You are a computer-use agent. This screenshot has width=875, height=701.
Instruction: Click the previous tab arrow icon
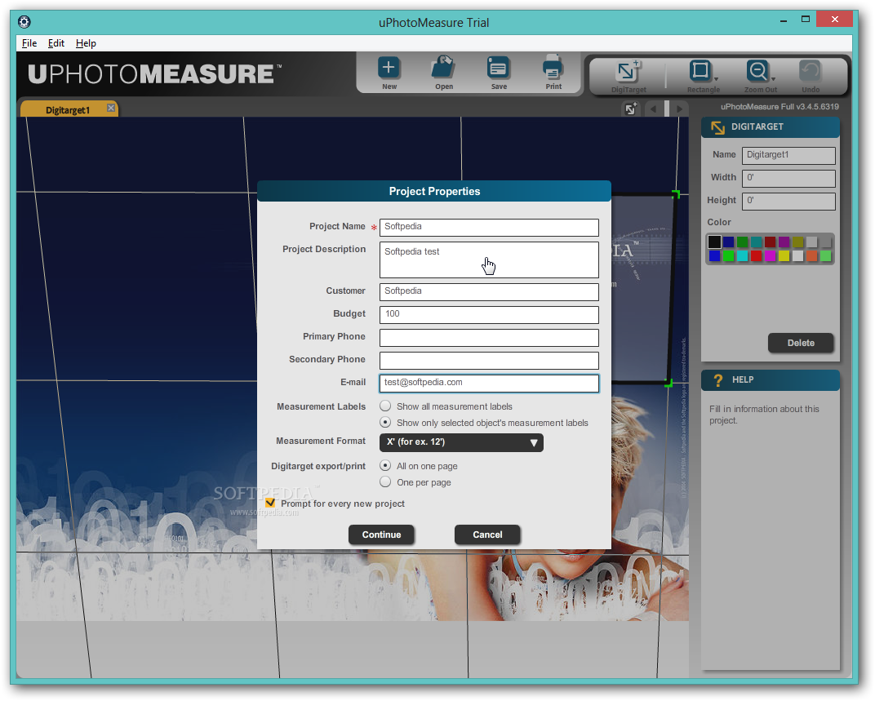pyautogui.click(x=653, y=109)
